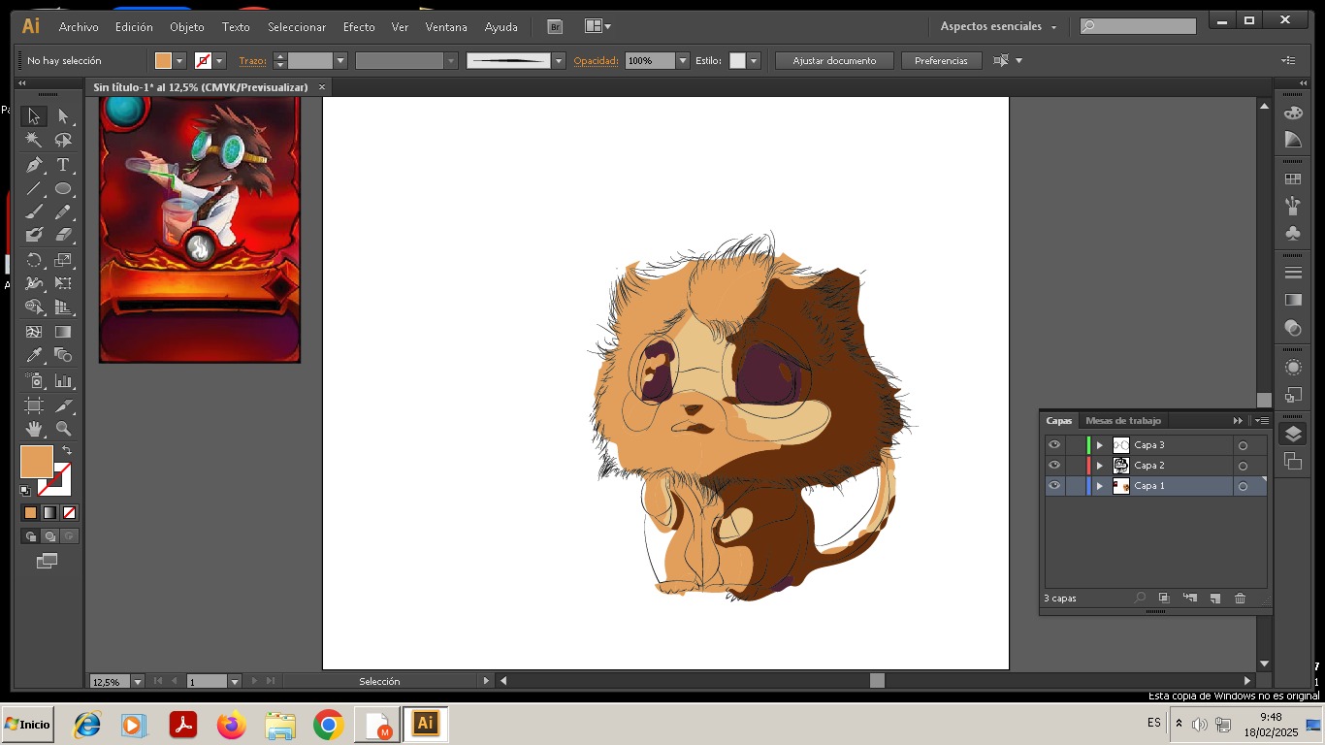
Task: Swap fill and stroke arrows
Action: (x=67, y=450)
